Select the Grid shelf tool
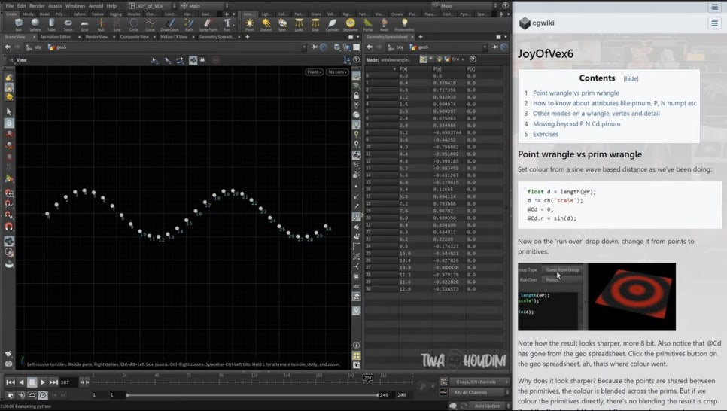Screen dimensions: 727x411 (x=84, y=25)
